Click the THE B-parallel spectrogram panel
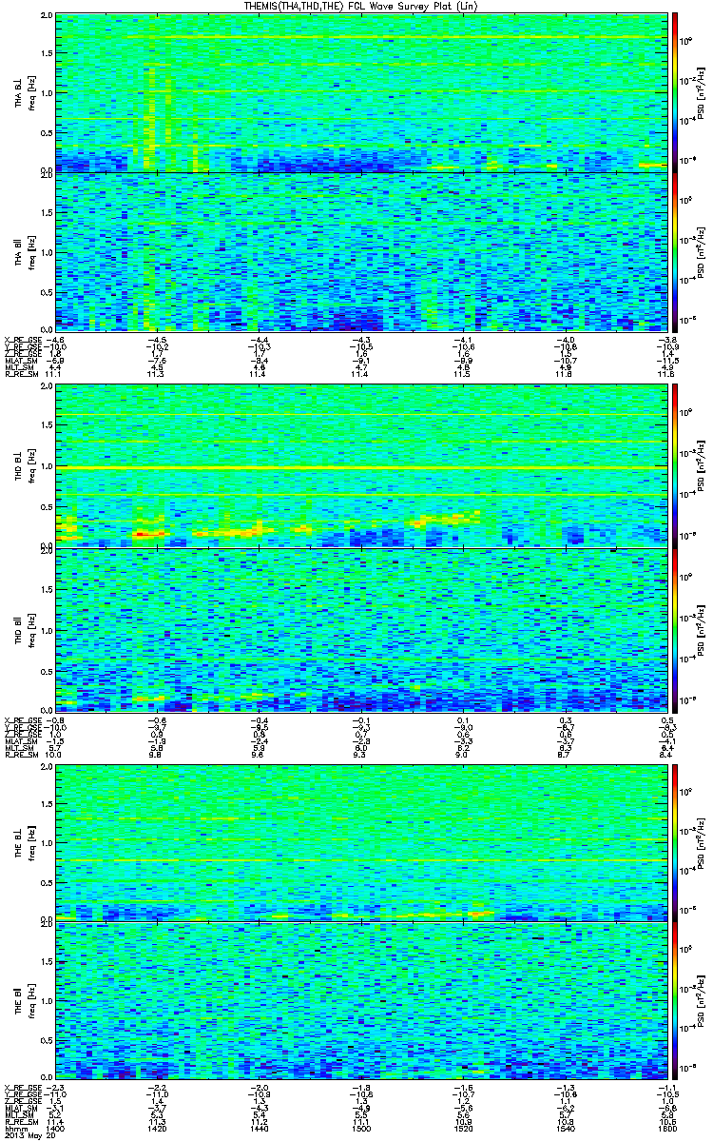 360,1001
